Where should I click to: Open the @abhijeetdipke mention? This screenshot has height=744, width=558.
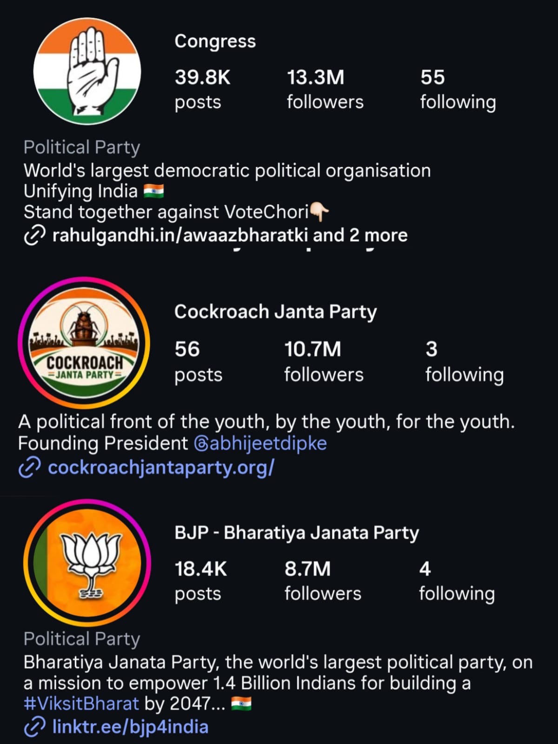click(260, 443)
